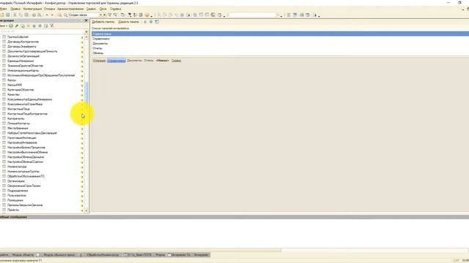This screenshot has height=263, width=469.
Task: Click the filter funnel icon in configuration toolbar
Action: [52, 26]
